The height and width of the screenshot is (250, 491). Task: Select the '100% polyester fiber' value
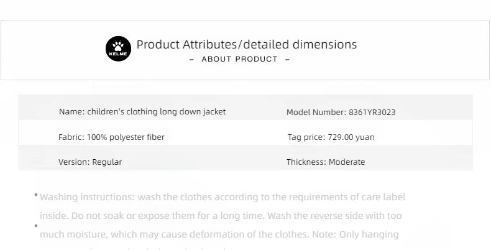[x=126, y=137]
